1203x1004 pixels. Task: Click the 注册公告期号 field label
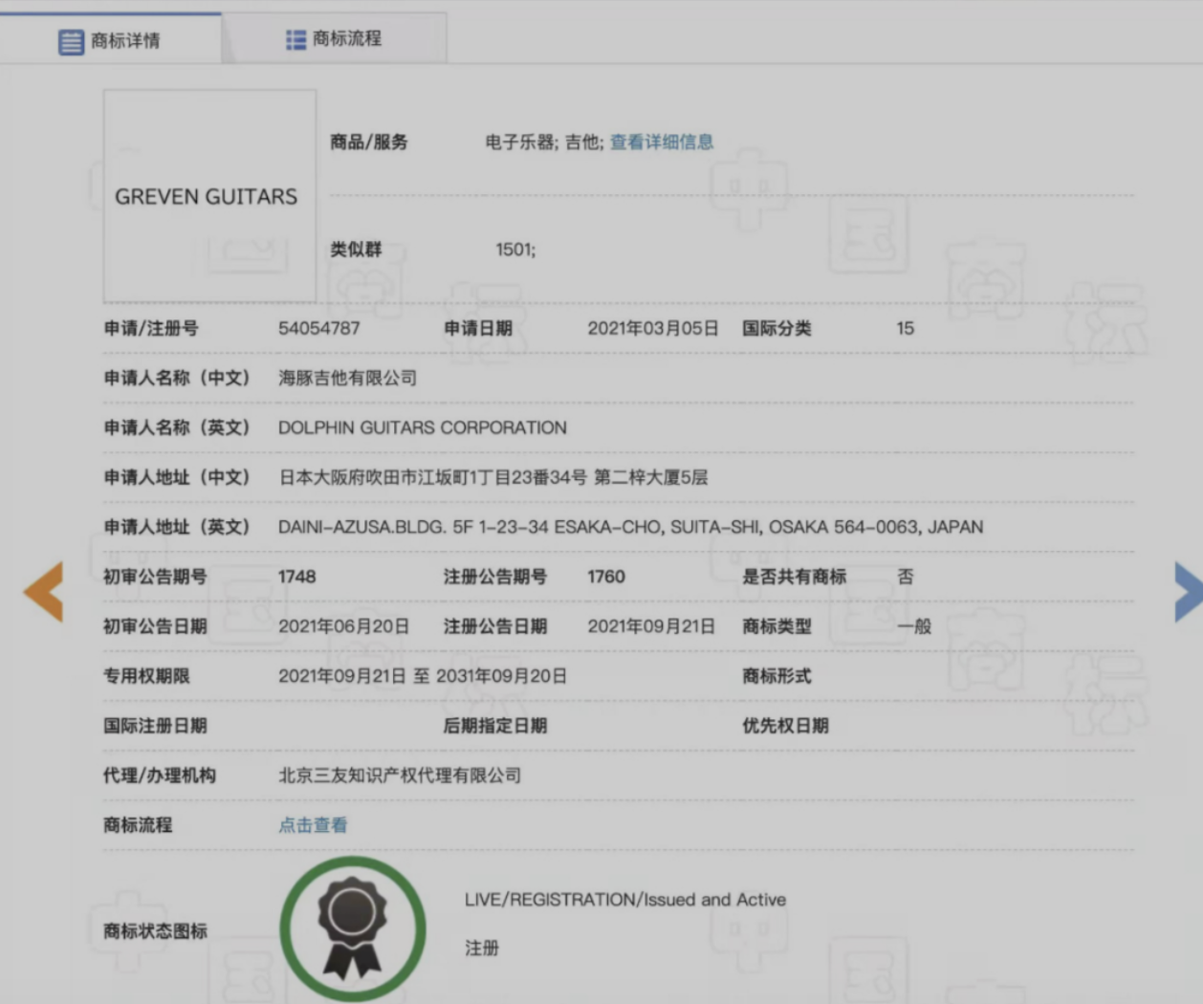click(x=495, y=578)
